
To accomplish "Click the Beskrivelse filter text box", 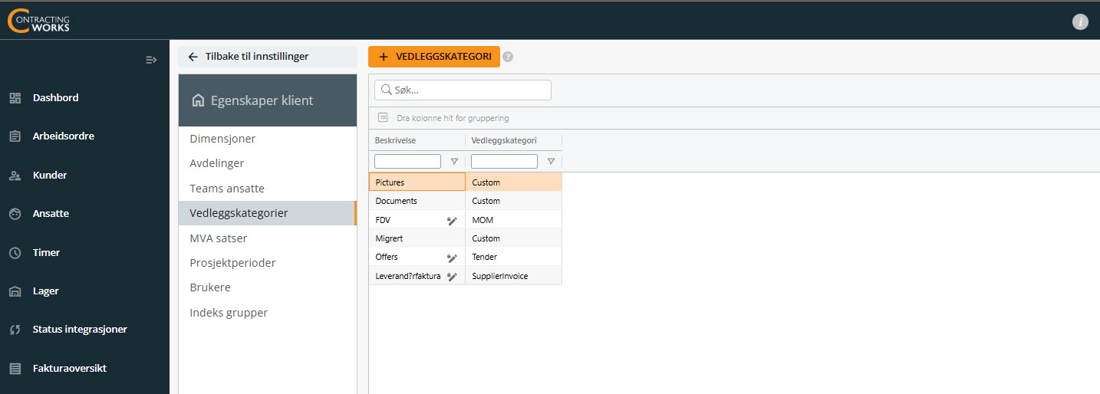I will coord(407,162).
